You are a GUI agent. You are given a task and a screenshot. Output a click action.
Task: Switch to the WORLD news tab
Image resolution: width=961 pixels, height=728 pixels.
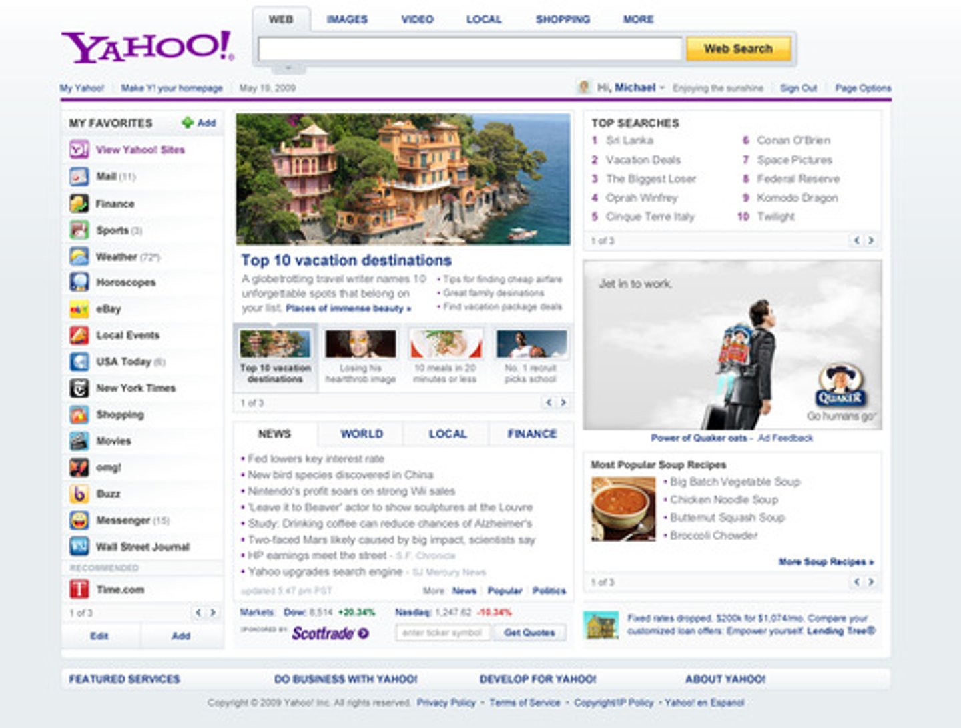click(361, 434)
